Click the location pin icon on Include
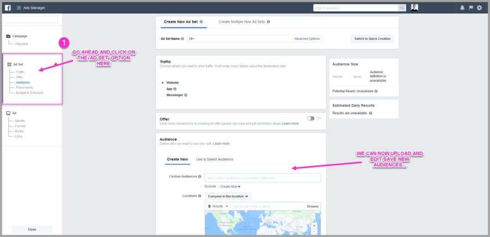This screenshot has width=490, height=237. 209,207
